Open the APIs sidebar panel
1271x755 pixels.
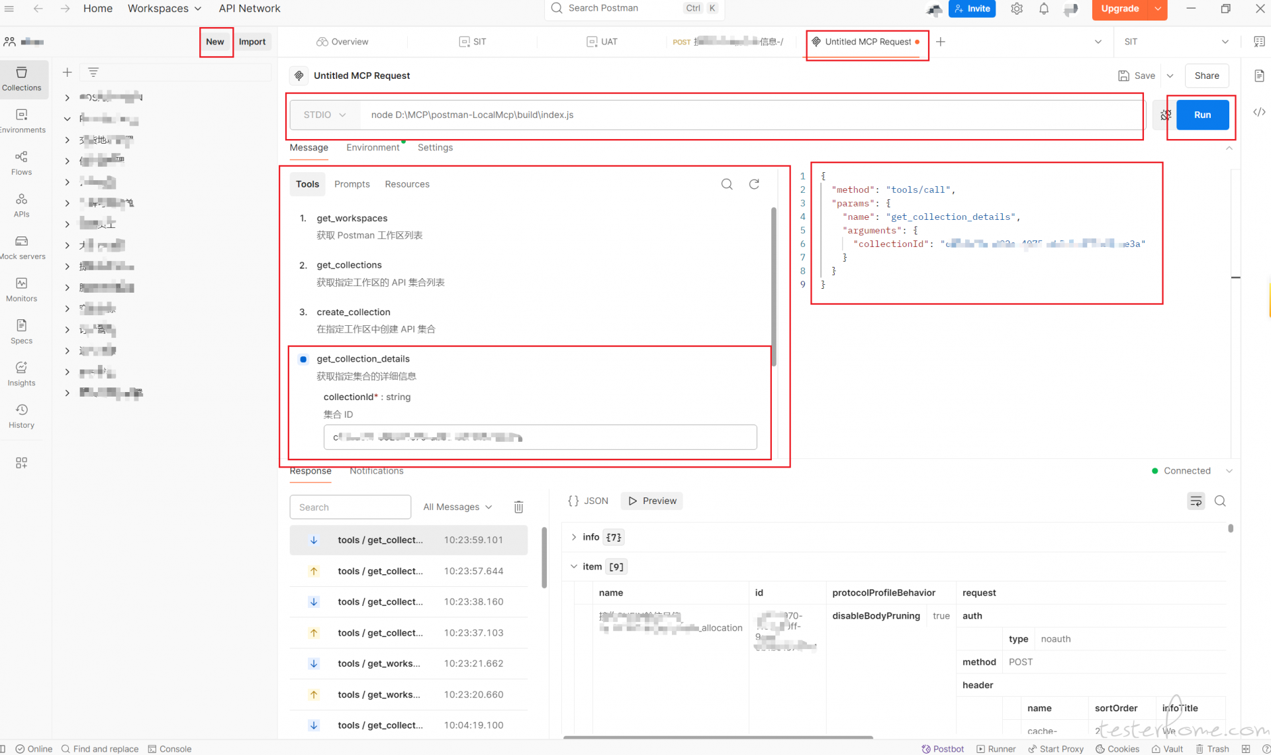tap(22, 205)
